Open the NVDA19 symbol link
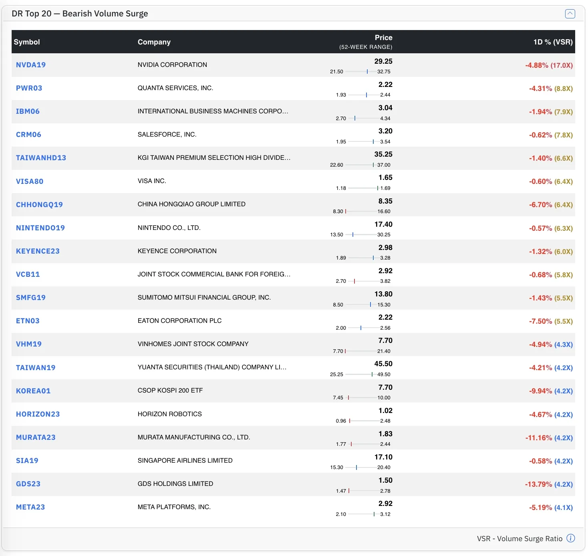The width and height of the screenshot is (588, 556). [31, 65]
